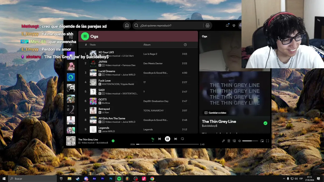Open Photoshop from taskbar
The height and width of the screenshot is (182, 324).
[111, 179]
